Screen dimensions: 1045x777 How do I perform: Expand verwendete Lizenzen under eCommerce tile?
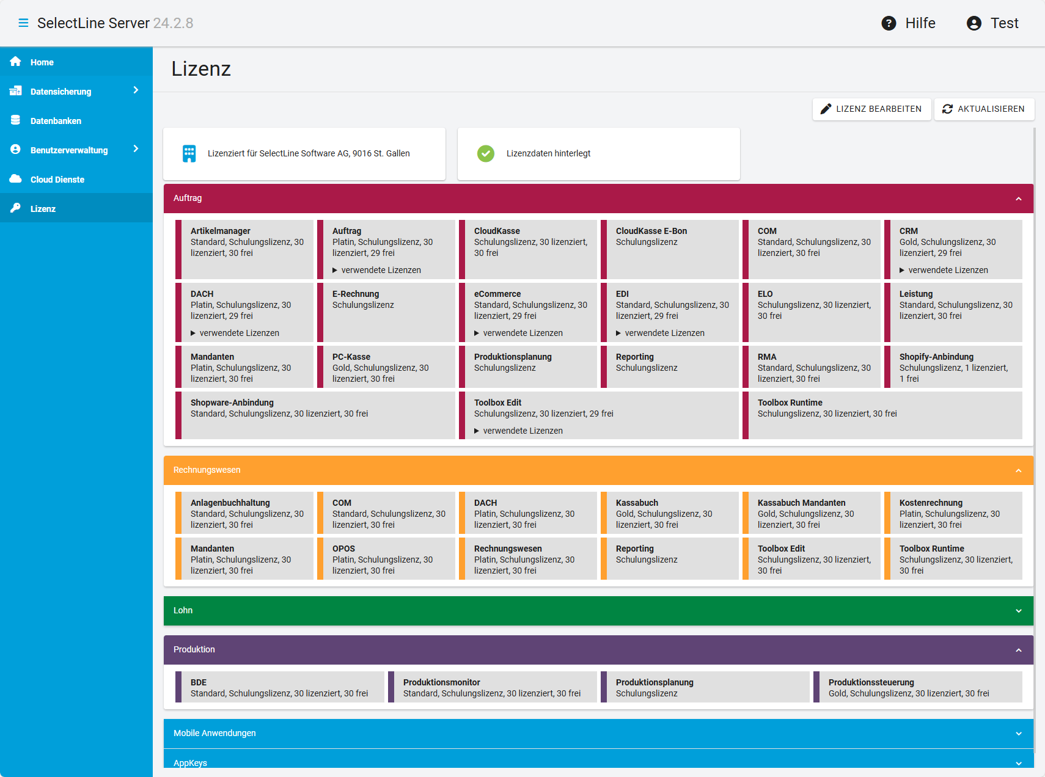(518, 333)
